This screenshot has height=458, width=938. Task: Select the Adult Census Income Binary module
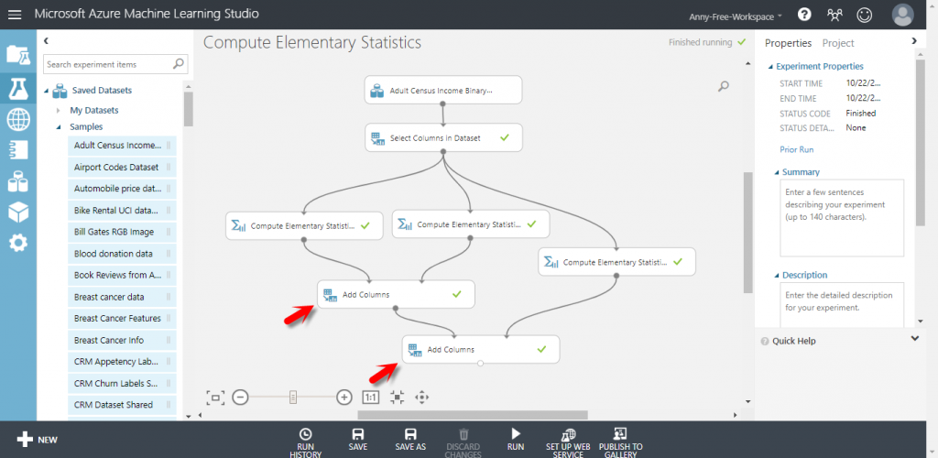click(x=443, y=91)
